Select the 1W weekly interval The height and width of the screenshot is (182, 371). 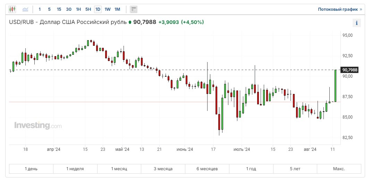pos(108,9)
